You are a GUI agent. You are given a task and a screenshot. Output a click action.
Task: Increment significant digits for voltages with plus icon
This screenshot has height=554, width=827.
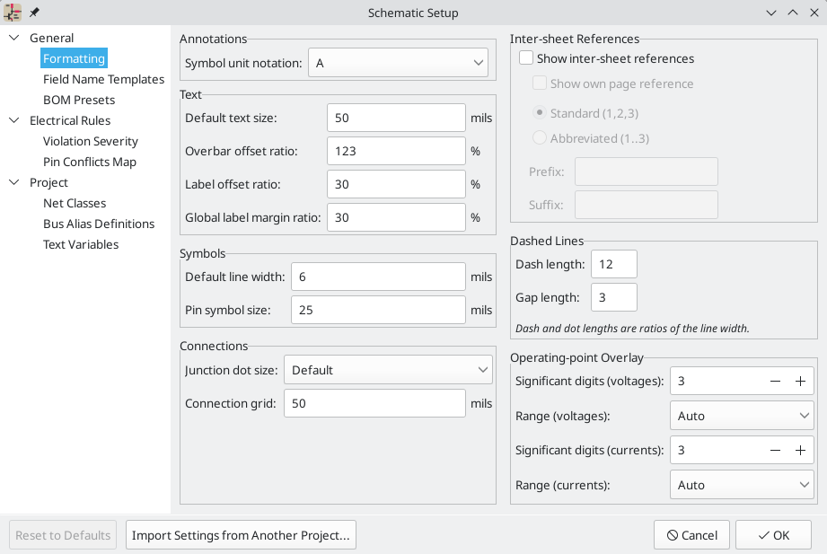(799, 380)
